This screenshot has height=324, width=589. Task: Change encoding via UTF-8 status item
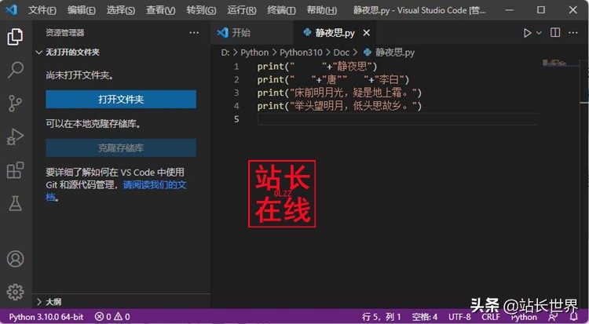pos(459,317)
